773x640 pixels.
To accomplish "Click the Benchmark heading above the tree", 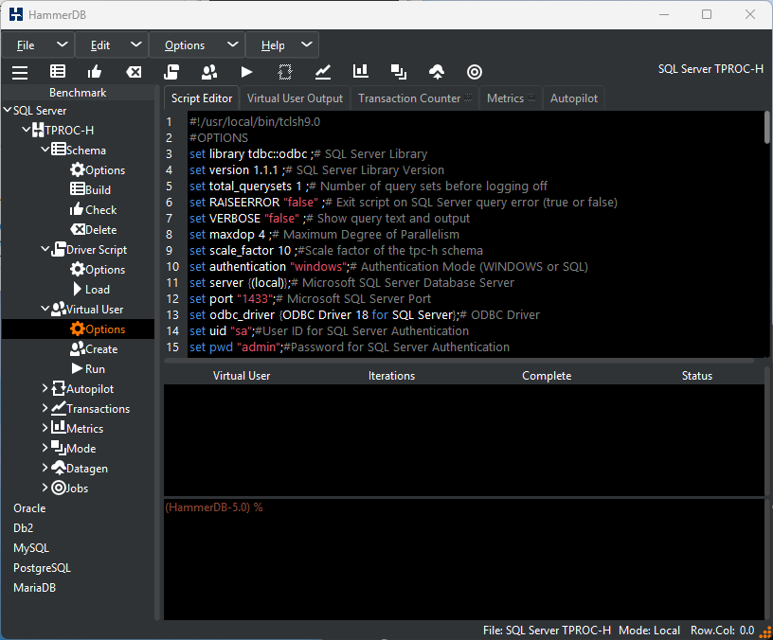I will (78, 93).
